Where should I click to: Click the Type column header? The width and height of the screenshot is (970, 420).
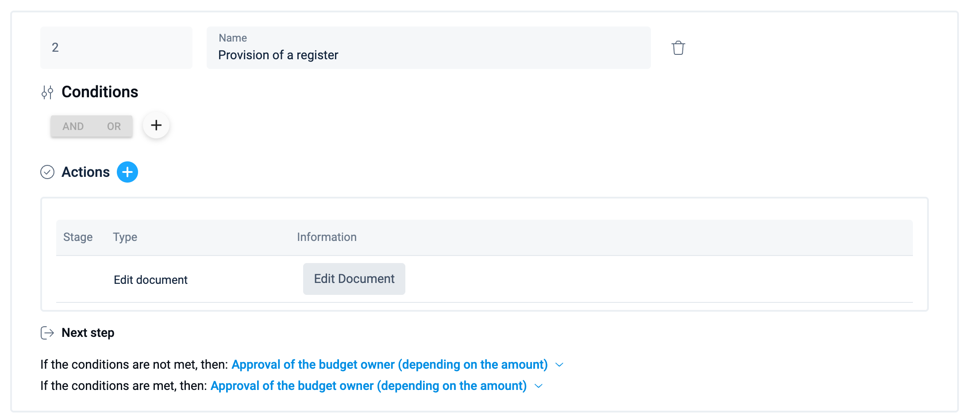pyautogui.click(x=125, y=237)
